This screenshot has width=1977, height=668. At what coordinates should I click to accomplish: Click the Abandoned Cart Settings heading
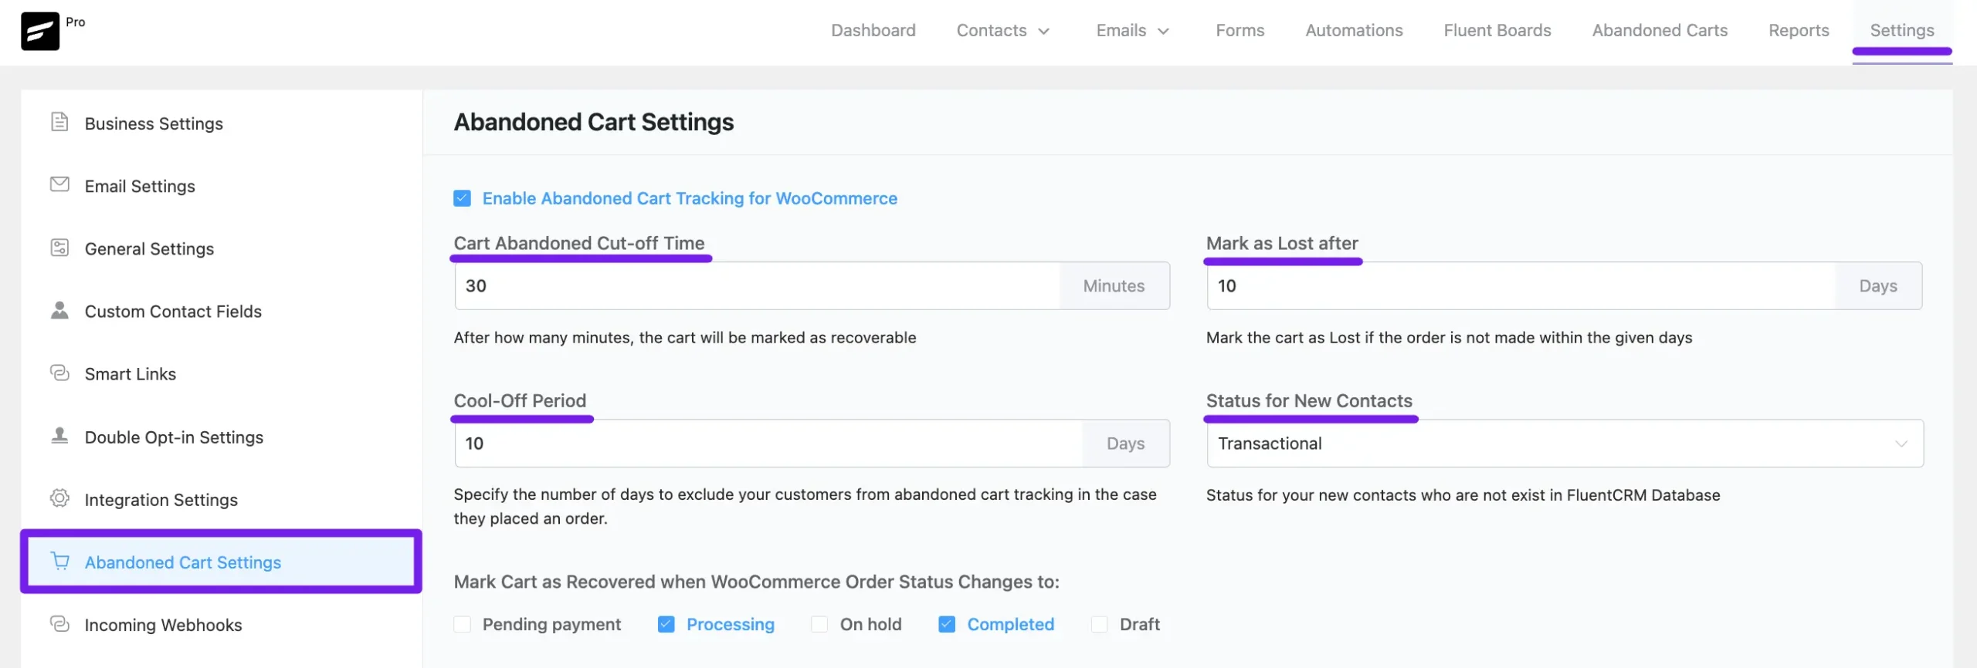[x=594, y=122]
